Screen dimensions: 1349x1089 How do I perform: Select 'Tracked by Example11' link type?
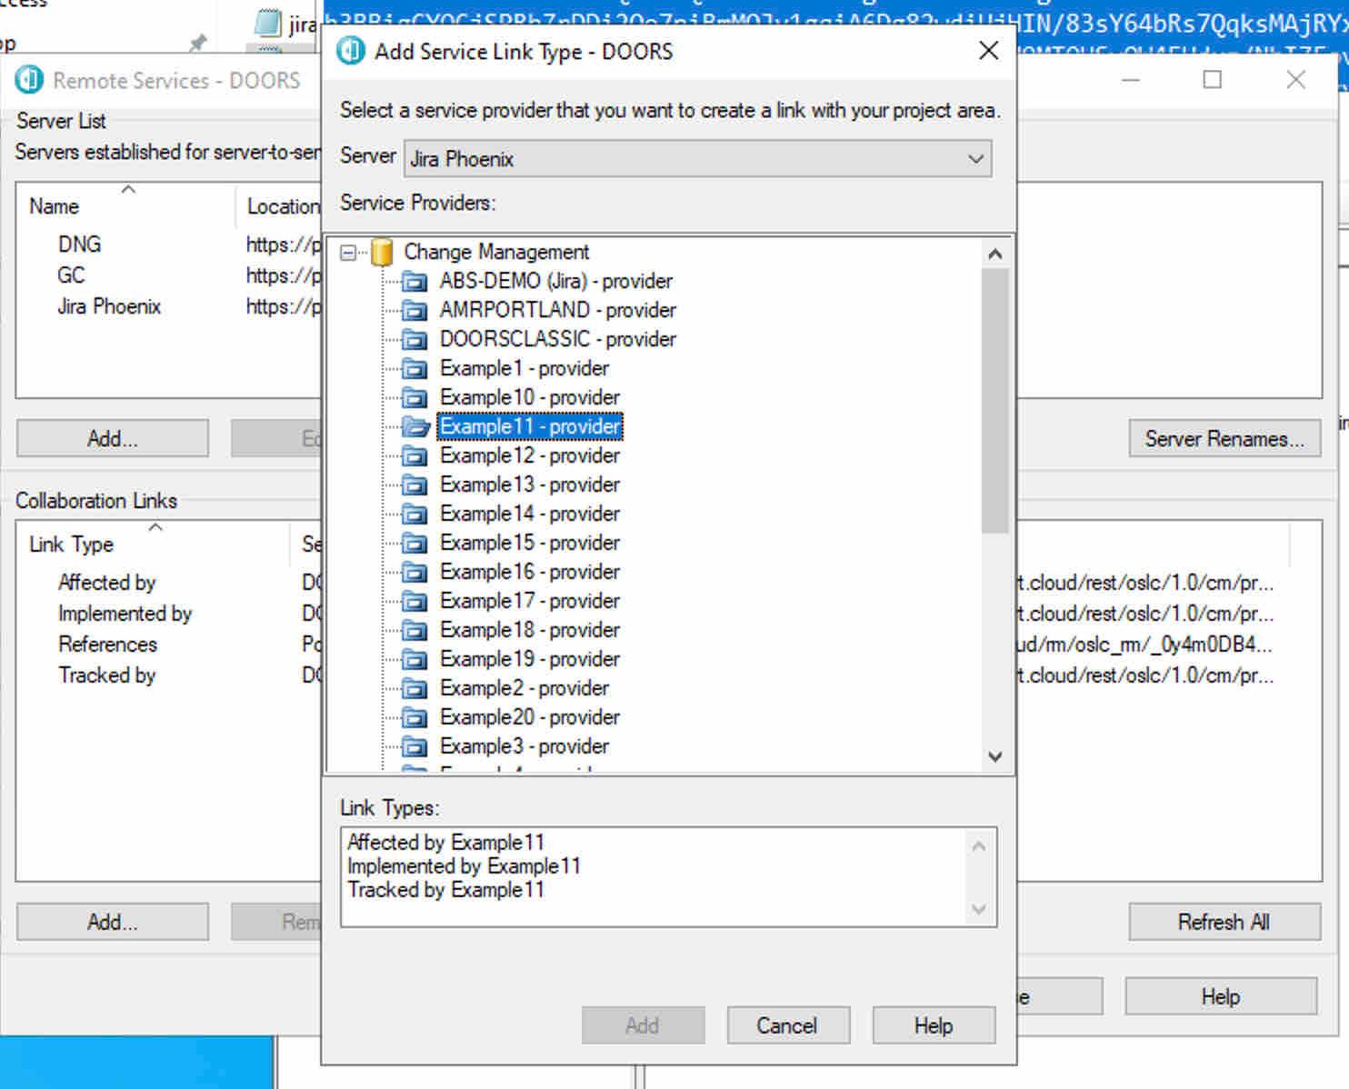(x=445, y=890)
